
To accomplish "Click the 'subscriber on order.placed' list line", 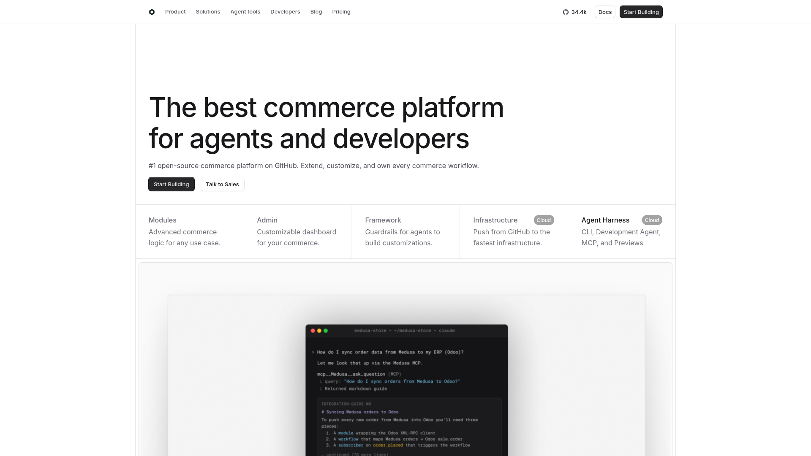I will (x=398, y=445).
